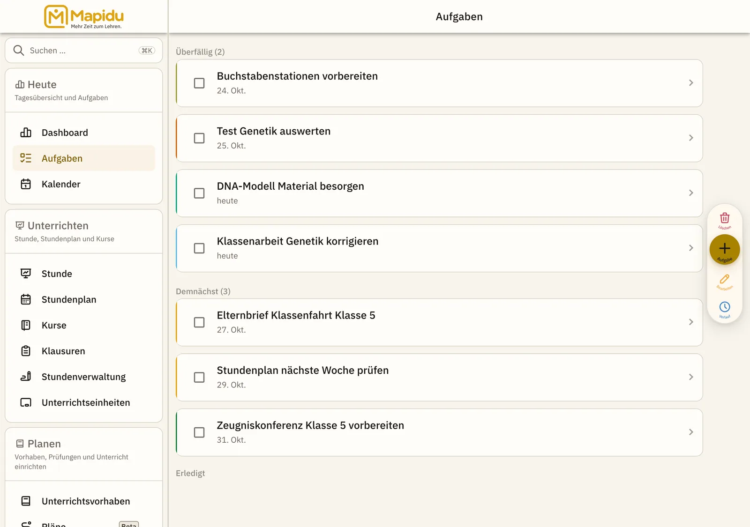Select Klausuren in the sidebar
The height and width of the screenshot is (527, 750).
(84, 351)
